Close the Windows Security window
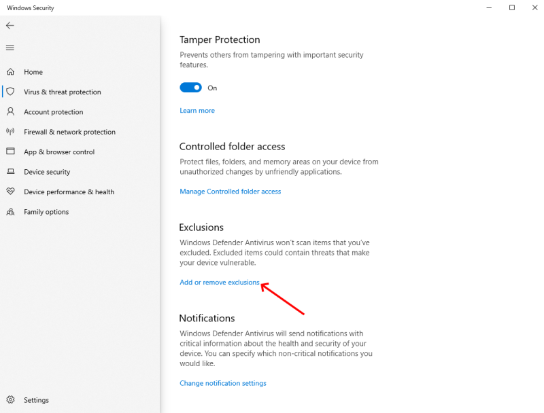The image size is (544, 413). coord(534,7)
